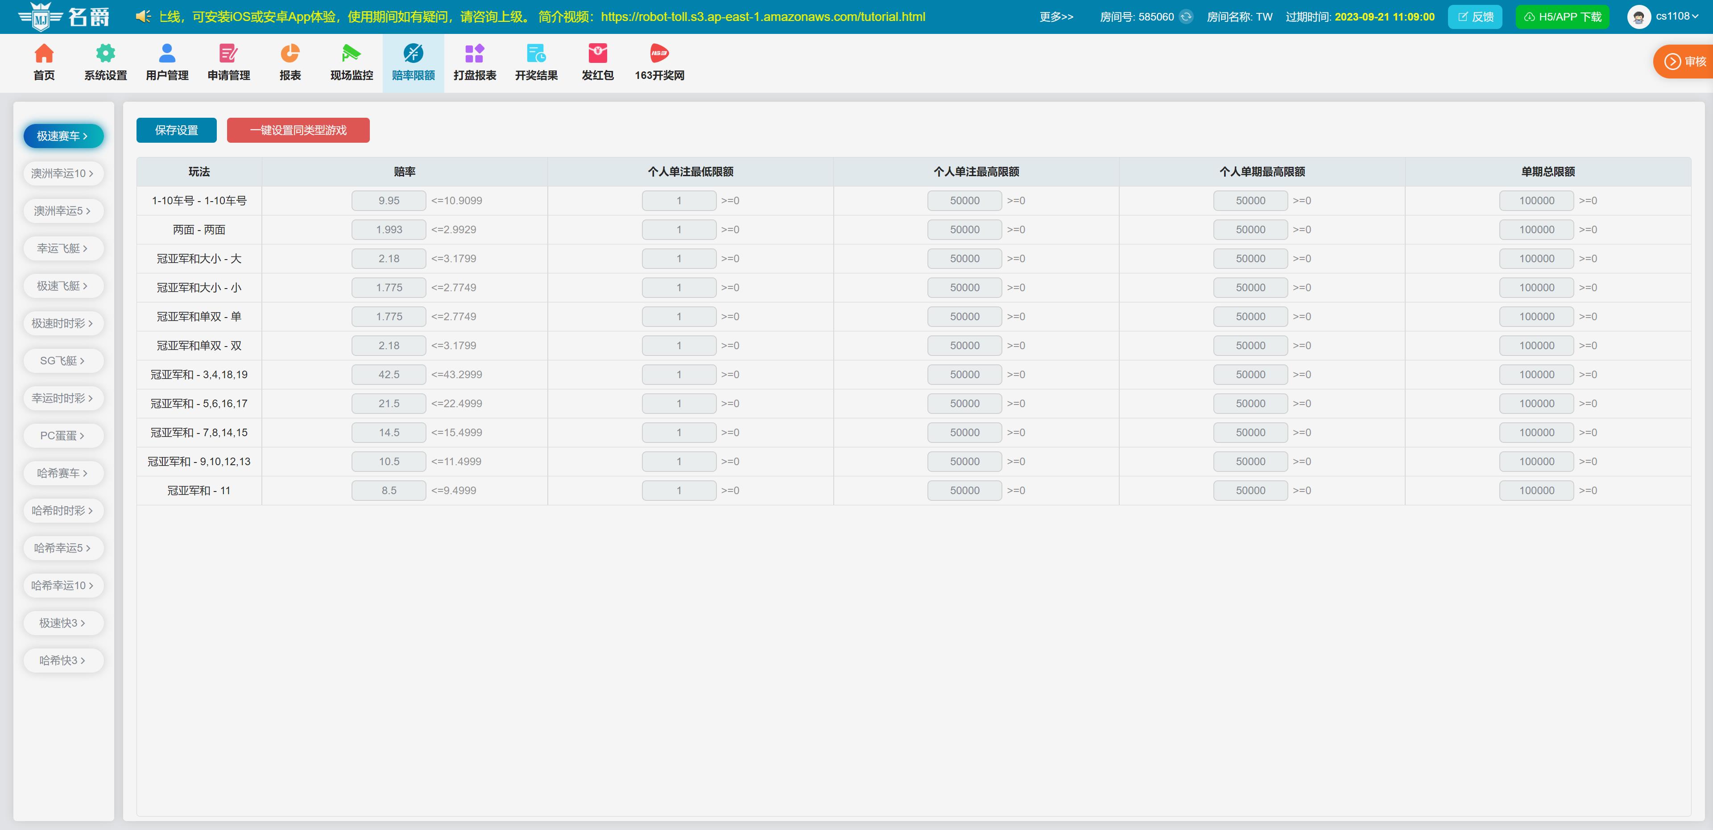Open the 报表 pie chart icon
Screen dimensions: 1713x830
[x=290, y=54]
